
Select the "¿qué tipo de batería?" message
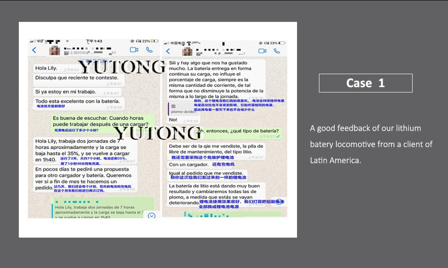click(x=239, y=133)
